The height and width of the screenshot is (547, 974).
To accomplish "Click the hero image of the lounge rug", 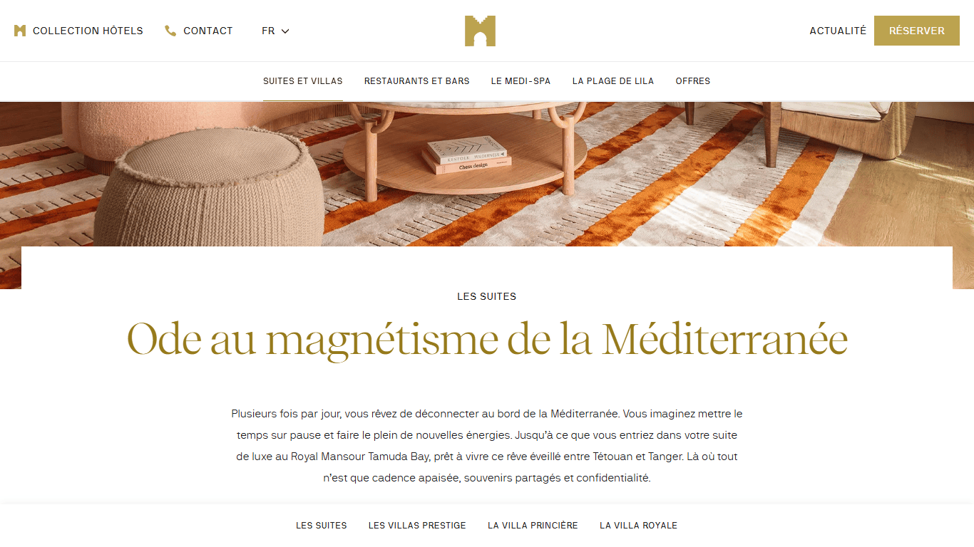I will click(487, 174).
